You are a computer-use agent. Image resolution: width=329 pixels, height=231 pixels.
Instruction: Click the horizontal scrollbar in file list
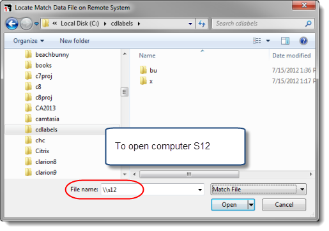[x=189, y=174]
